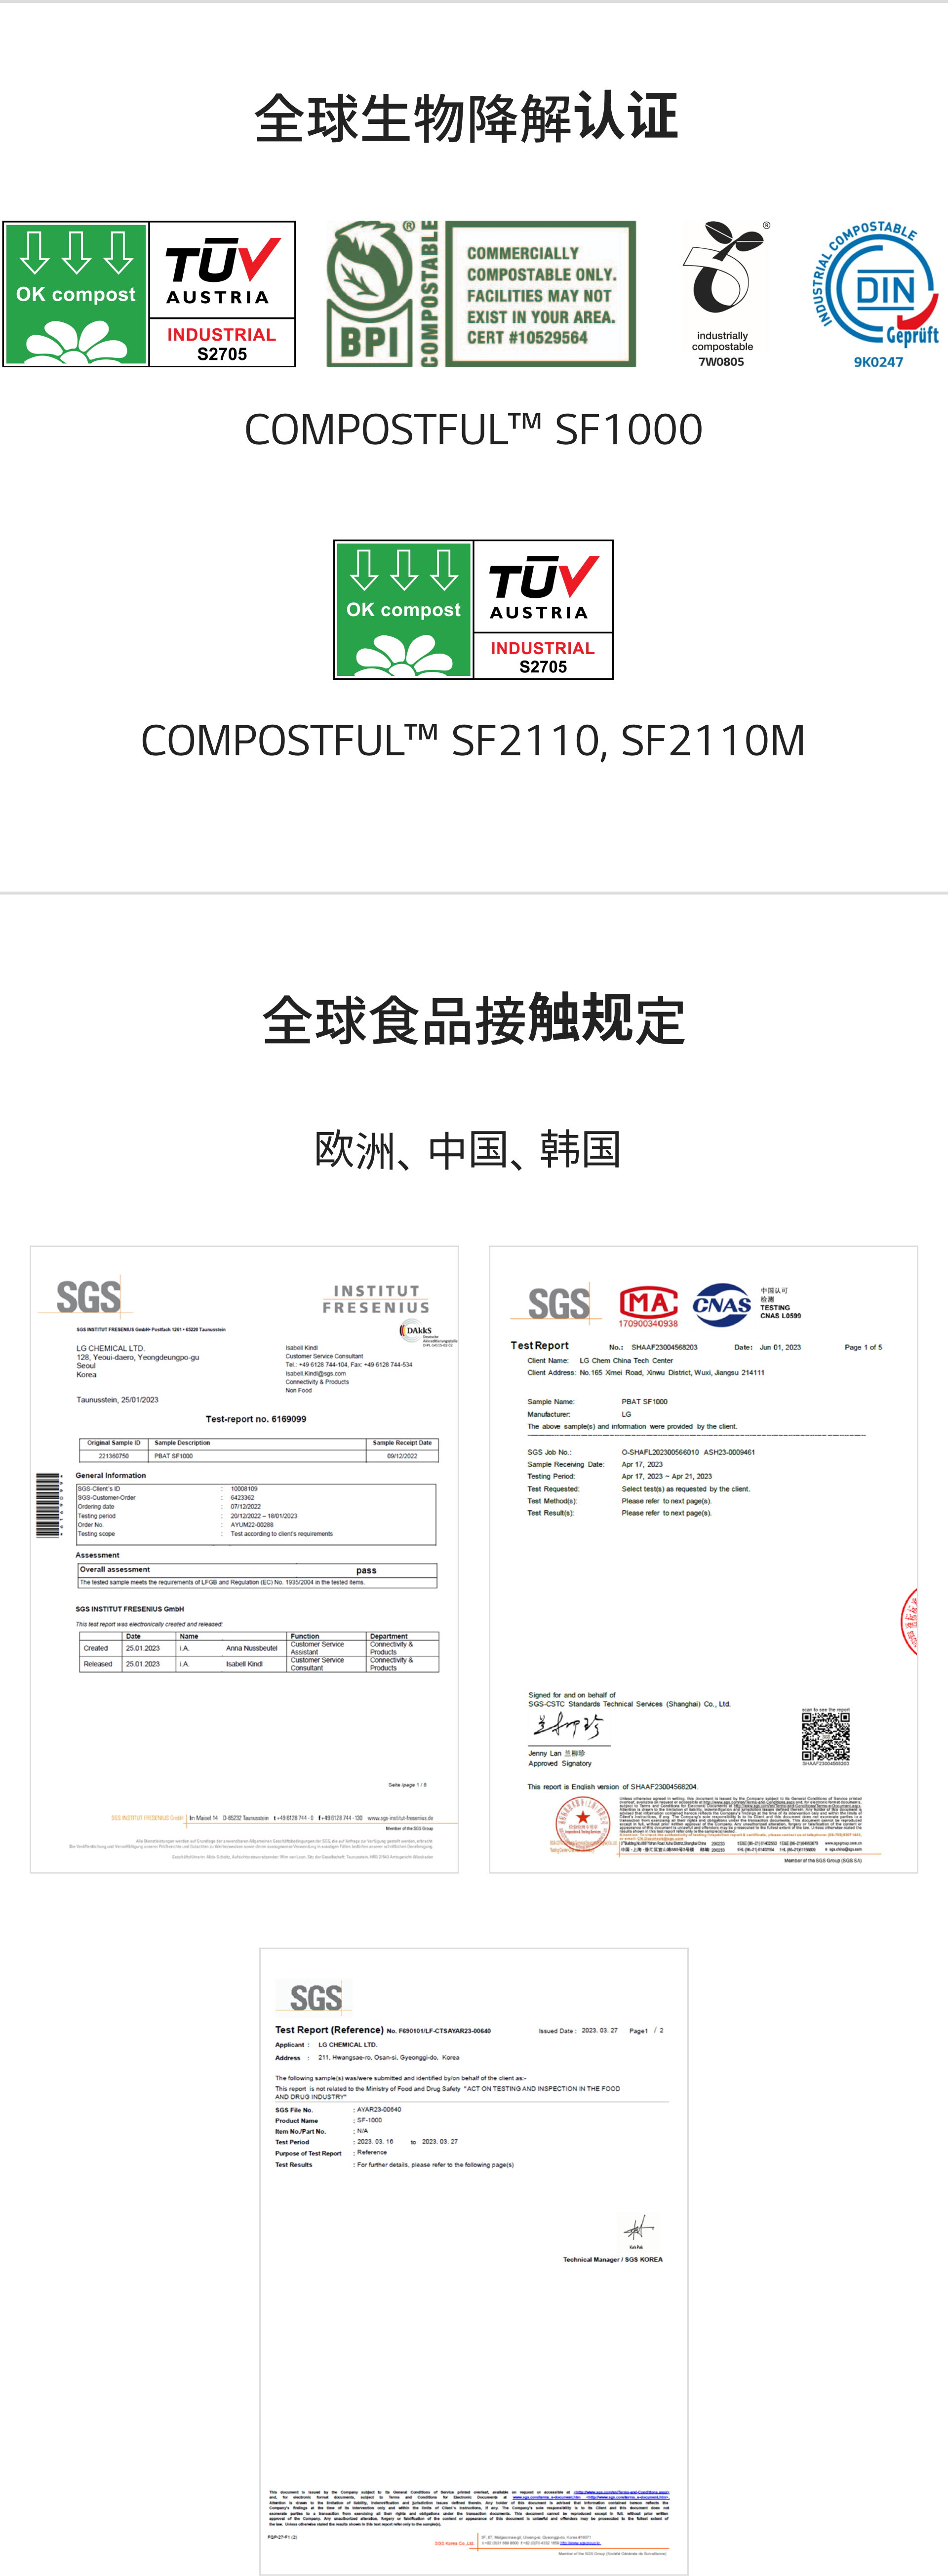Viewport: 948px width, 2576px height.
Task: Click the Overall assessment pass row
Action: tap(257, 1570)
